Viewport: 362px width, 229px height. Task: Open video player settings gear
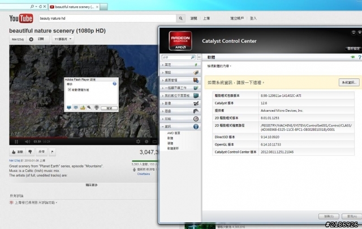coord(138,142)
